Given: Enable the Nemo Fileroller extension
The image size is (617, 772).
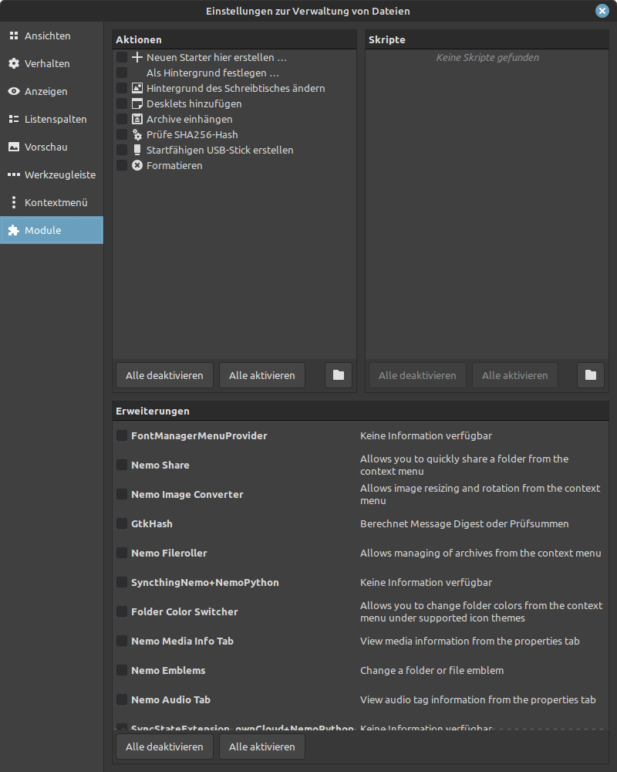Looking at the screenshot, I should pyautogui.click(x=122, y=553).
